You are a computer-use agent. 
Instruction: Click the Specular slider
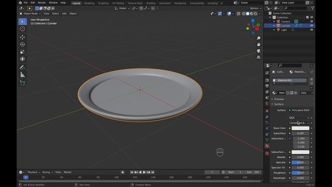click(300, 163)
